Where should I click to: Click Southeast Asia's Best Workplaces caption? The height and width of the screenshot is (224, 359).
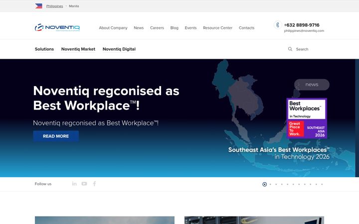279,153
